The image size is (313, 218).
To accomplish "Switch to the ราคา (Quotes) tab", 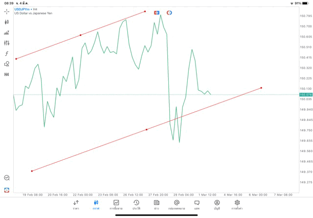I will pyautogui.click(x=76, y=204).
